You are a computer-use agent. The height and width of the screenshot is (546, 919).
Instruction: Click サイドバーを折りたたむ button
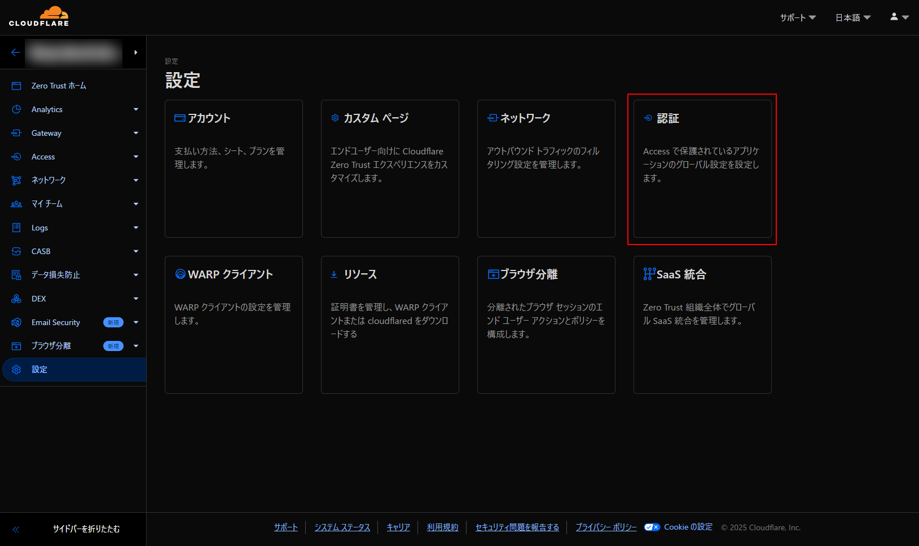[86, 529]
